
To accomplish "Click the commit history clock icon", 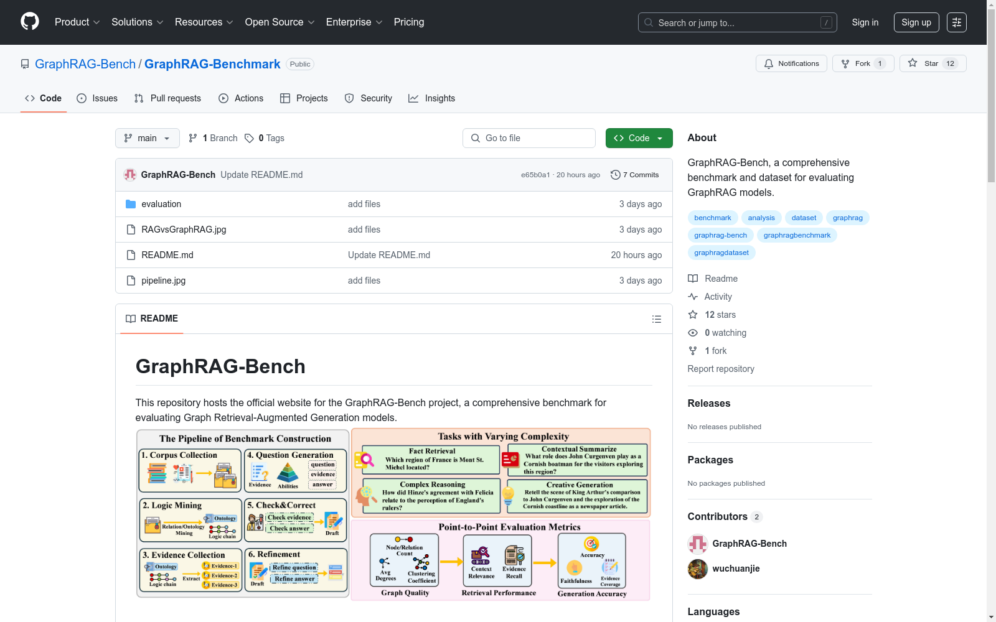I will 616,175.
